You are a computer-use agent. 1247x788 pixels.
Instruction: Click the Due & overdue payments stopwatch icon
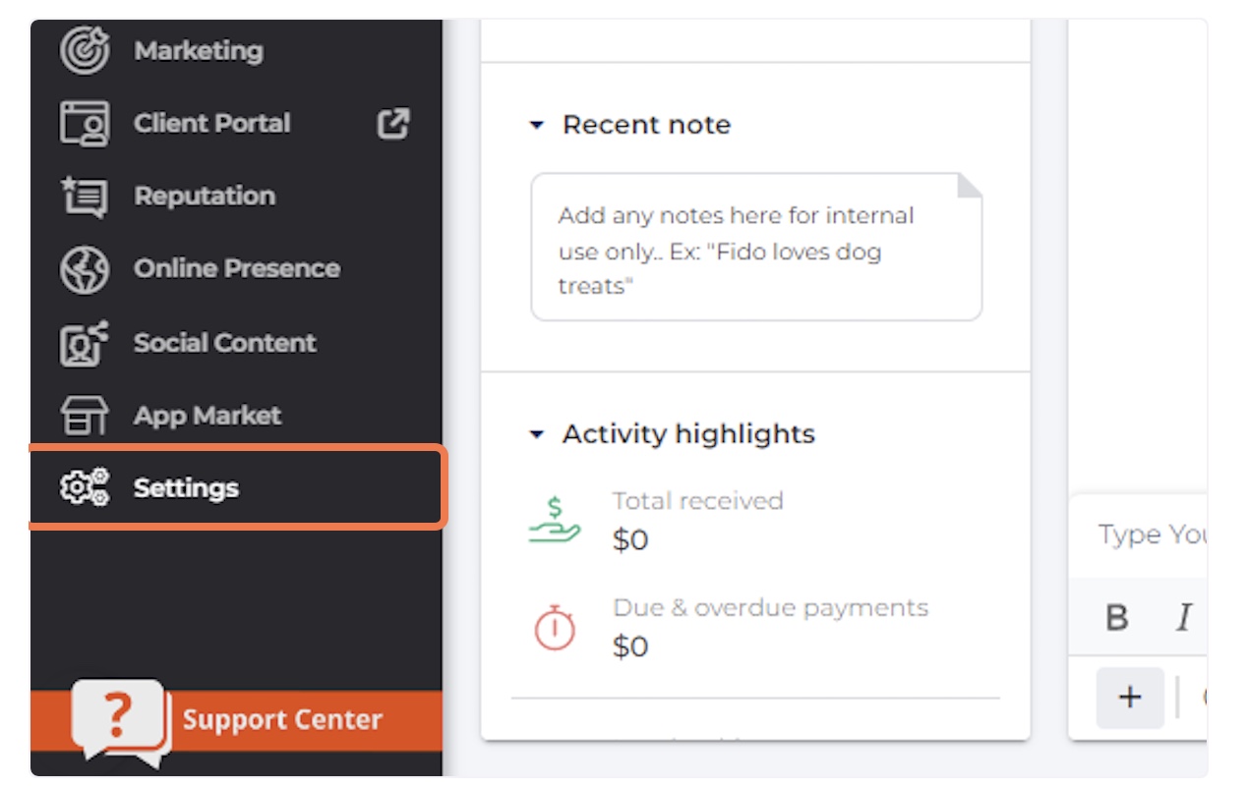point(555,628)
